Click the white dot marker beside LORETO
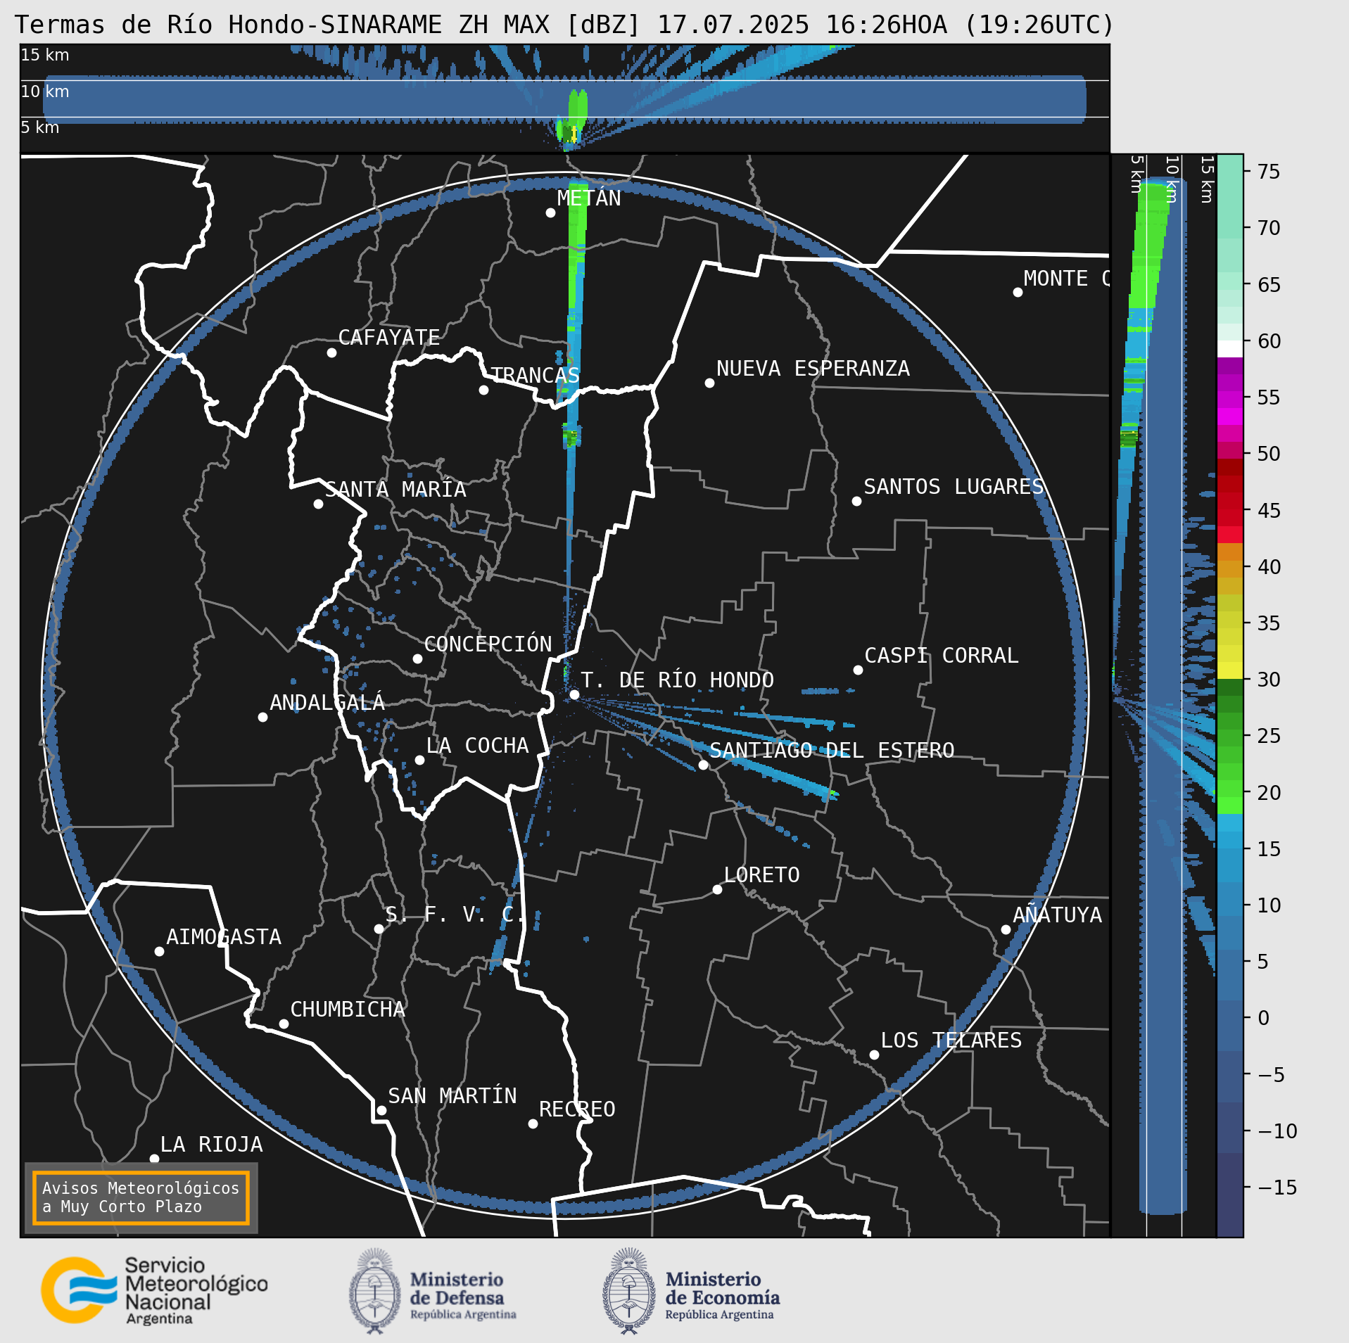The height and width of the screenshot is (1343, 1349). [717, 889]
